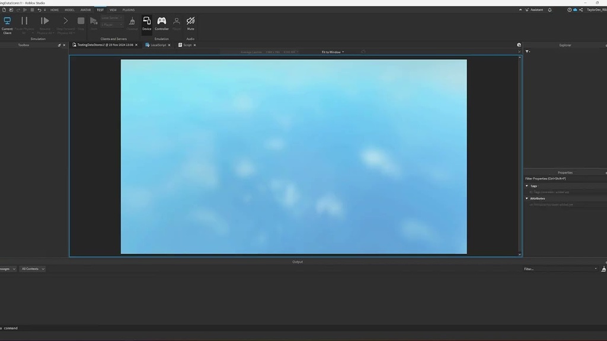607x341 pixels.
Task: Click the Cleanup icon in Clients and Servers
Action: 132,21
